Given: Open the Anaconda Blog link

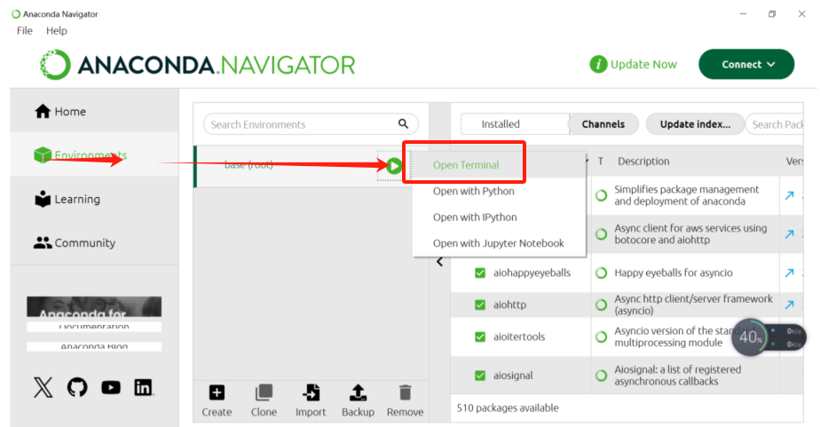Looking at the screenshot, I should pos(94,346).
